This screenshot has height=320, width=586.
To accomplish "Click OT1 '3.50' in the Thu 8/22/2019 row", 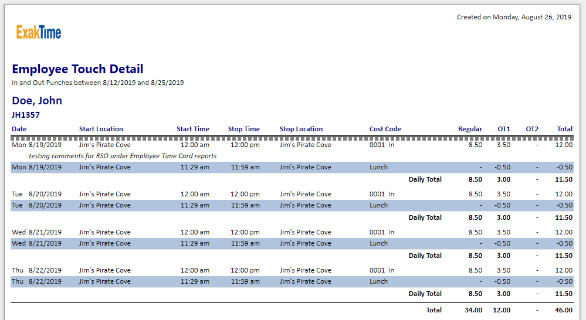I will pyautogui.click(x=503, y=270).
